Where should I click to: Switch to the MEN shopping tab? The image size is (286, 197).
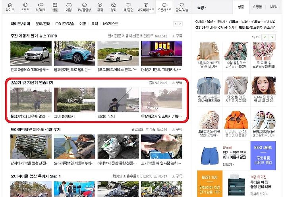pyautogui.click(x=274, y=7)
